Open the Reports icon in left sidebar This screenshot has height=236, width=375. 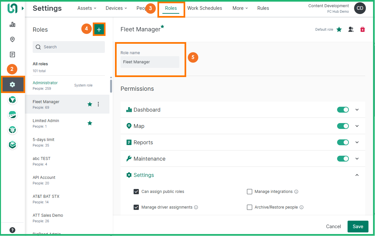(x=12, y=55)
